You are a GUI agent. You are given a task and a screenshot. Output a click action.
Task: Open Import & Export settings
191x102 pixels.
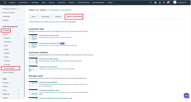tap(8, 72)
